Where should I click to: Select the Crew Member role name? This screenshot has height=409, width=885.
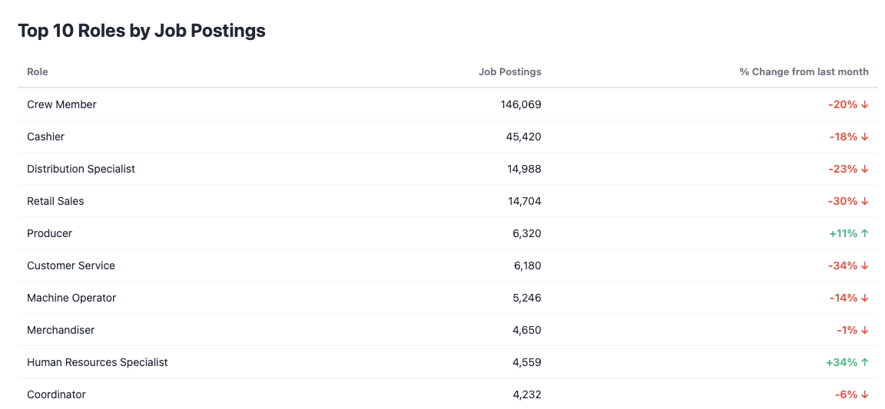[61, 104]
